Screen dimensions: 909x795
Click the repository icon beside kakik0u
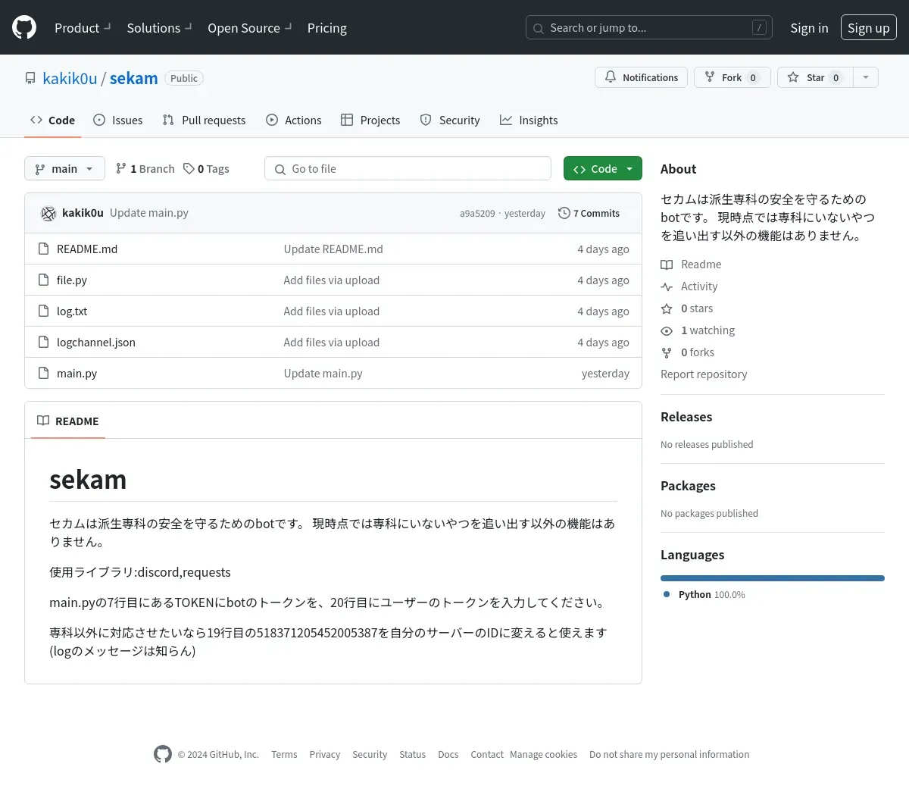click(30, 78)
